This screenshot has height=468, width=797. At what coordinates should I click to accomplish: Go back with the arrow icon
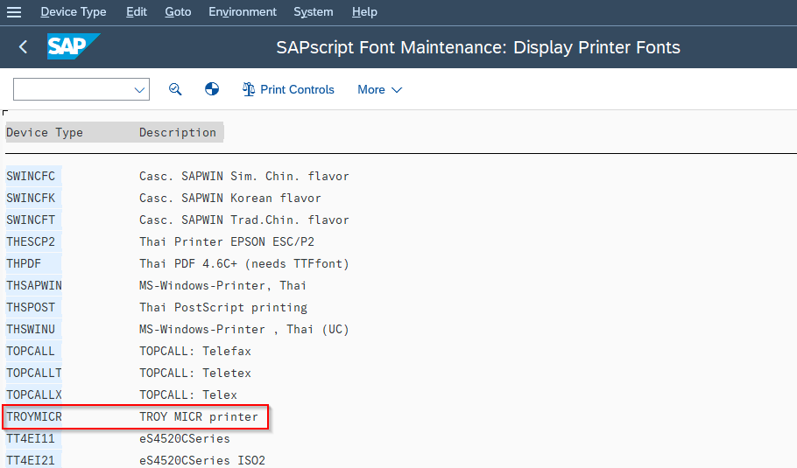23,47
